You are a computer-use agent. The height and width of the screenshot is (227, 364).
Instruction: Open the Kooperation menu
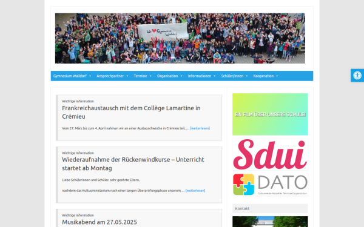coord(263,76)
